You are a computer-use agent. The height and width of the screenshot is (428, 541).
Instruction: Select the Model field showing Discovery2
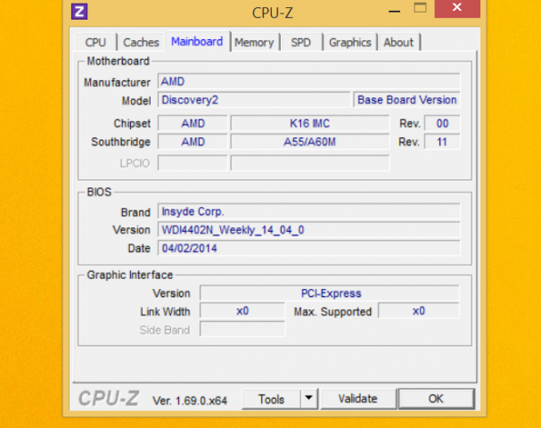(x=254, y=100)
